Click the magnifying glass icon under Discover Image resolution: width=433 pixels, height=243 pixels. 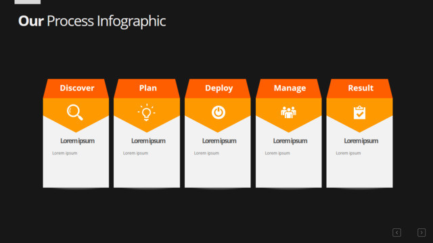pyautogui.click(x=75, y=113)
